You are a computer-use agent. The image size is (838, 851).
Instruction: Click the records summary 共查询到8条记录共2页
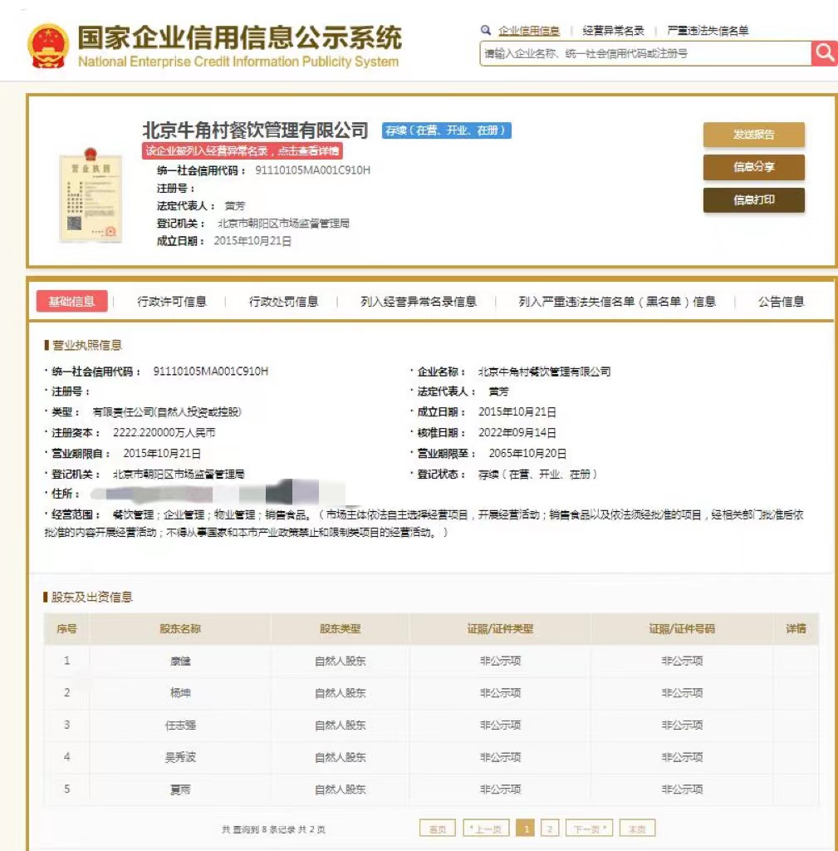pos(273,829)
